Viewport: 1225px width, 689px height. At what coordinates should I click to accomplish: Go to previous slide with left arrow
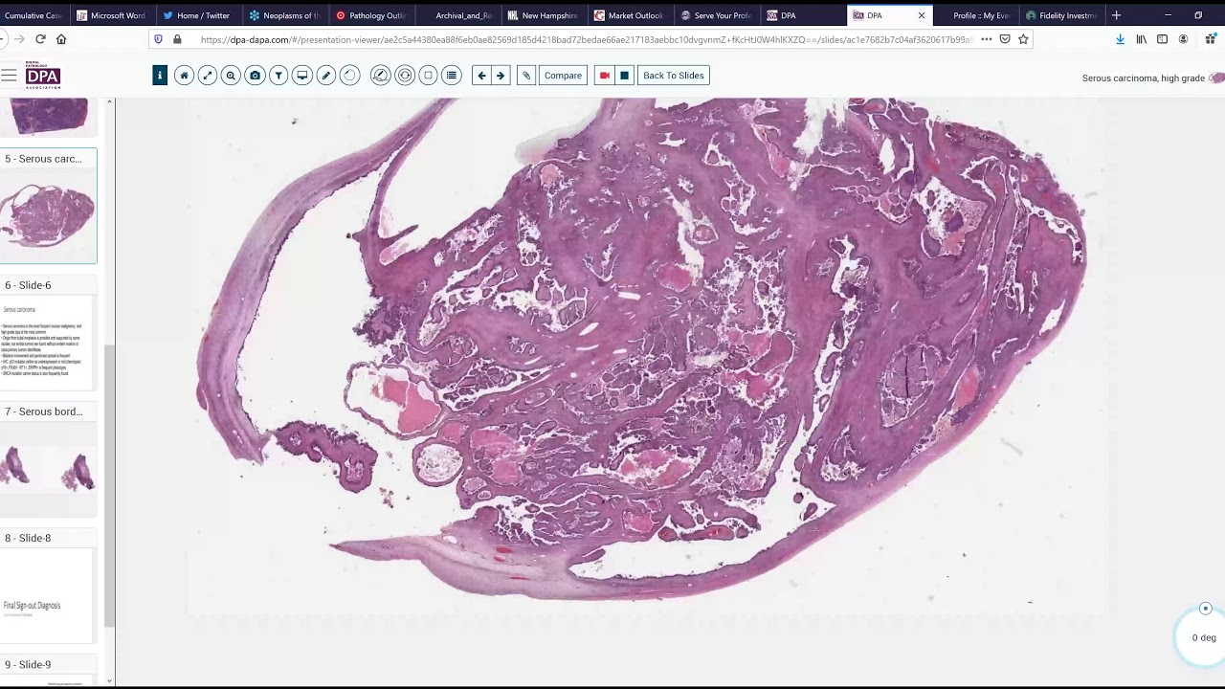[x=481, y=76]
